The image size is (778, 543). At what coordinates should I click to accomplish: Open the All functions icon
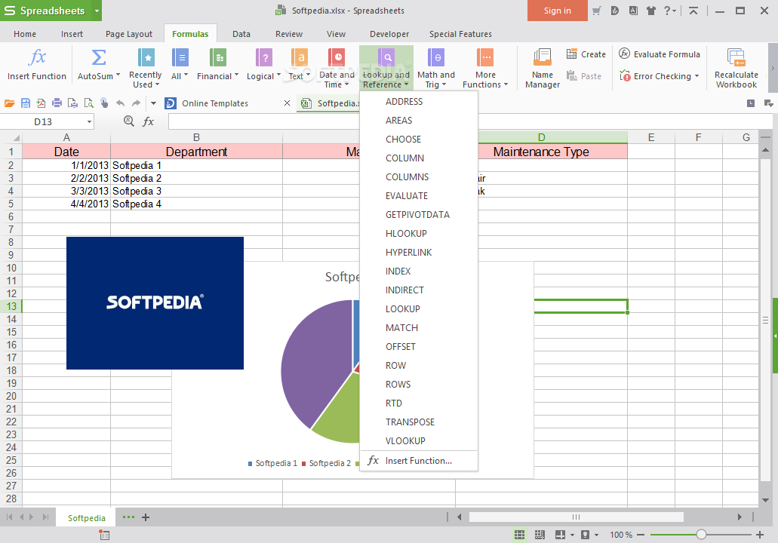(x=180, y=57)
